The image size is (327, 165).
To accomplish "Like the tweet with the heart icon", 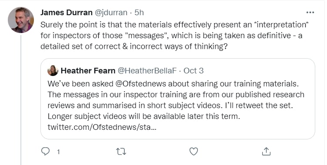I will coord(194,152).
